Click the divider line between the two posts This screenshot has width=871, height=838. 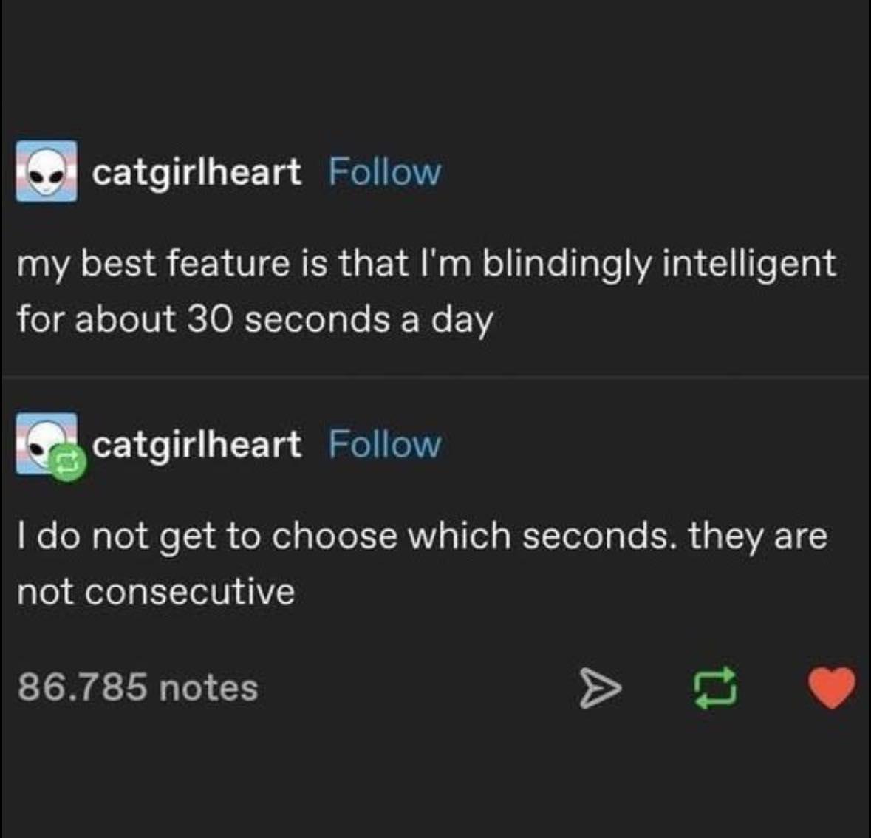coord(435,378)
